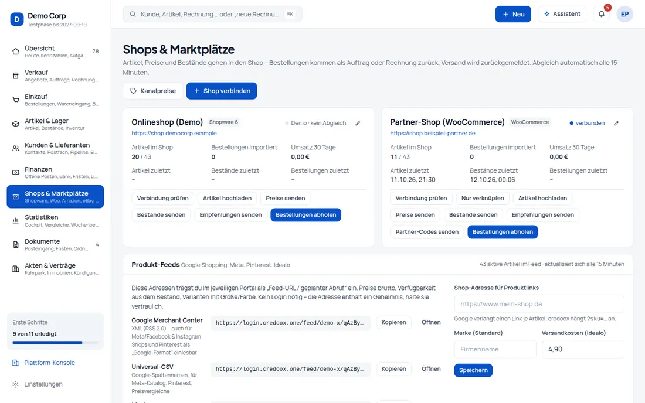Open notifications bell
Screen dimensions: 645x403
click(x=602, y=14)
